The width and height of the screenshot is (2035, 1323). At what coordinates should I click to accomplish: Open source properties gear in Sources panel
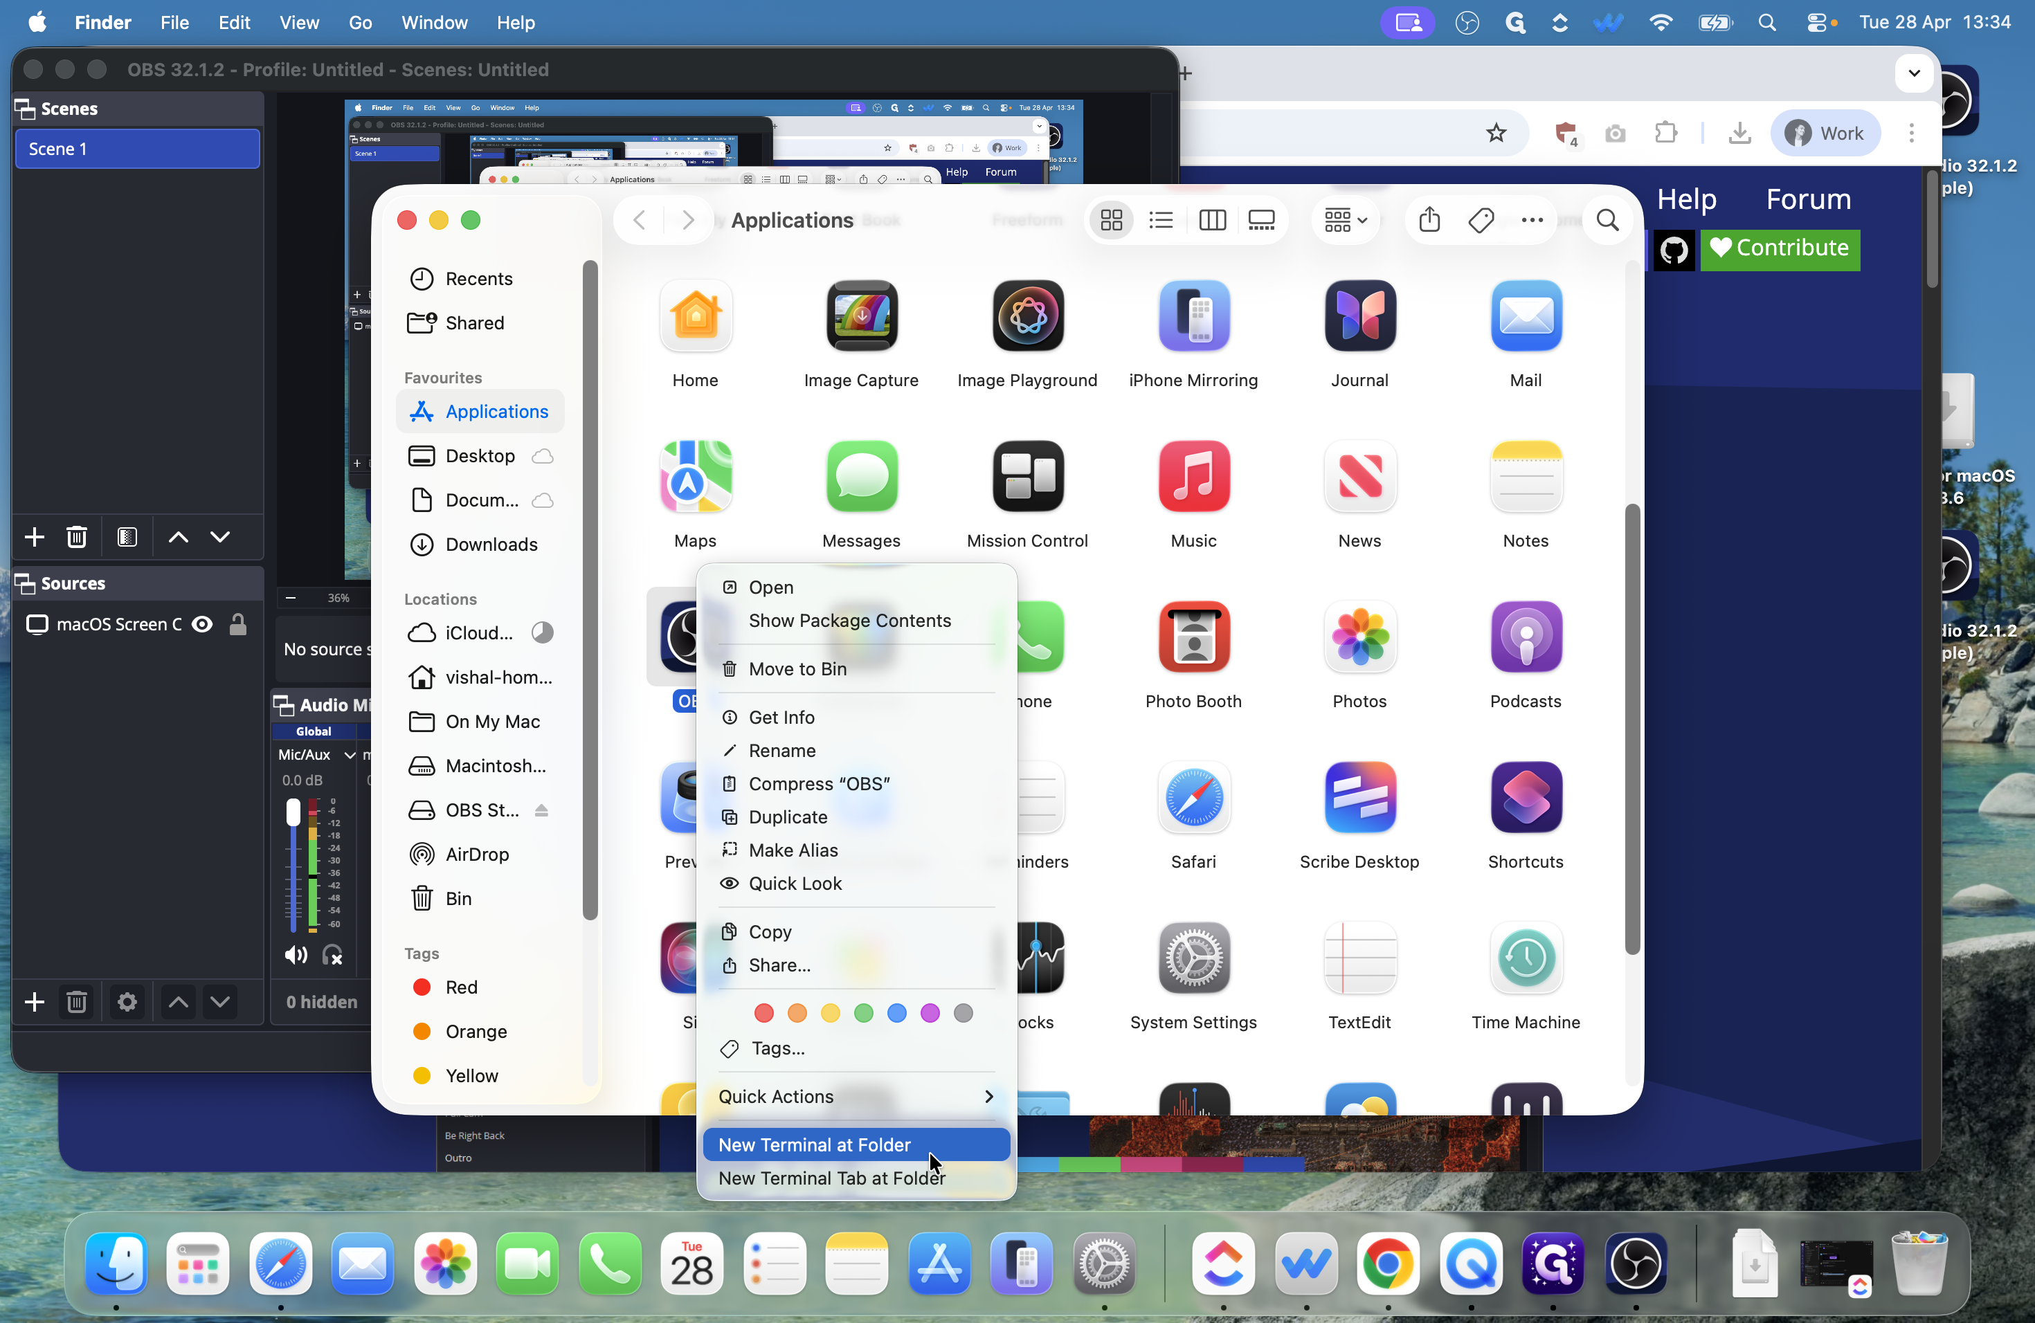pos(127,1002)
